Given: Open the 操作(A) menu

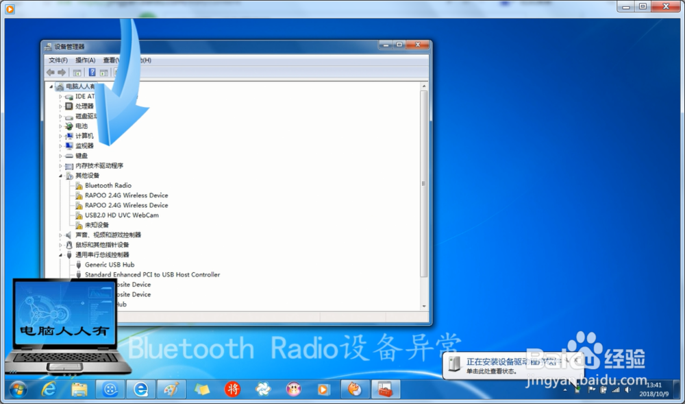Looking at the screenshot, I should click(85, 60).
